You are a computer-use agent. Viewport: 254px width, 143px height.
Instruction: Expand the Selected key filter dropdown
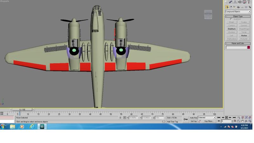[207, 118]
